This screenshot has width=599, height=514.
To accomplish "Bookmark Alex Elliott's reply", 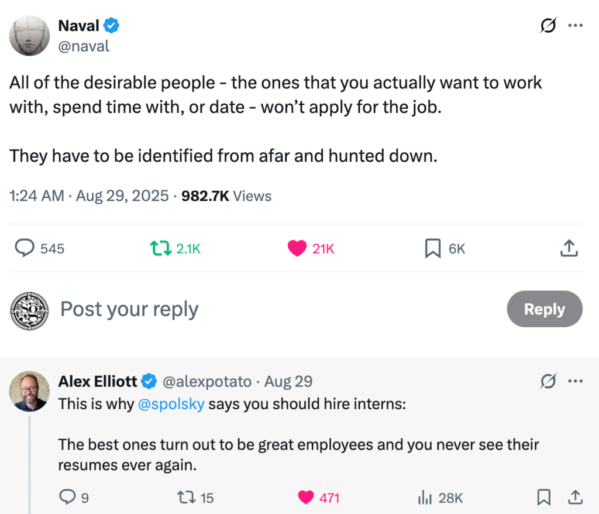I will (543, 497).
